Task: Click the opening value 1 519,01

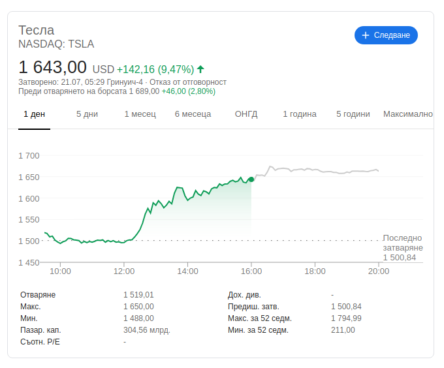Action: coord(138,295)
